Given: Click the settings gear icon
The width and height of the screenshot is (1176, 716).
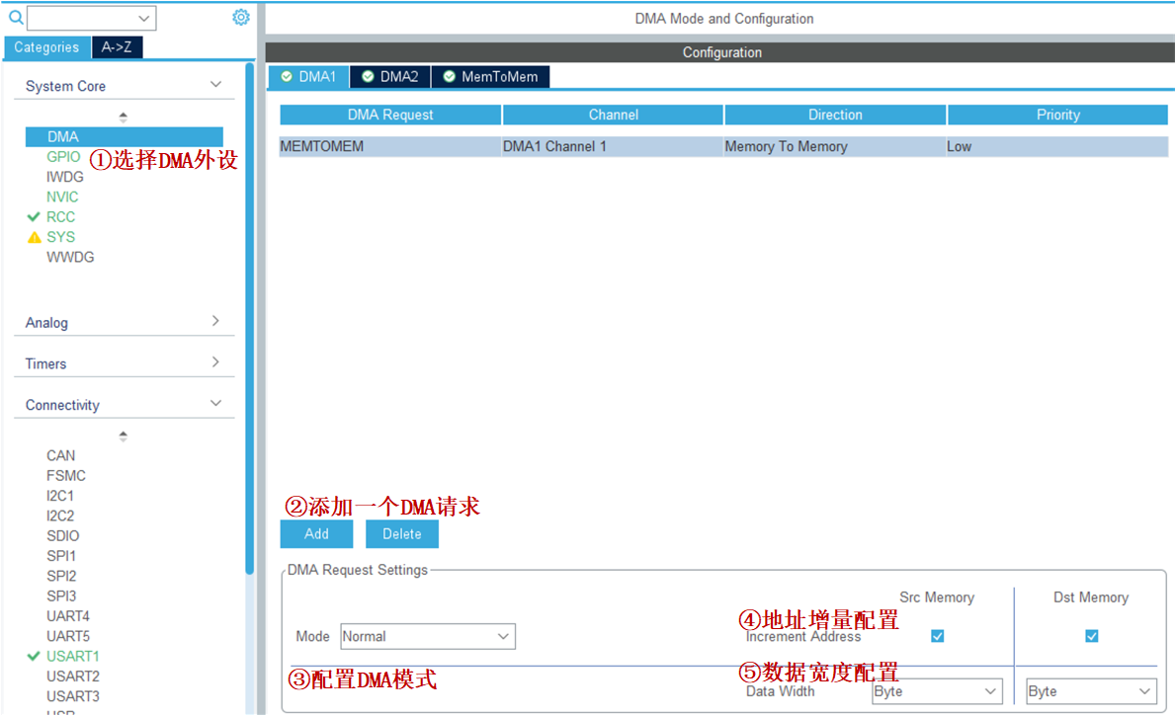Looking at the screenshot, I should 240,17.
